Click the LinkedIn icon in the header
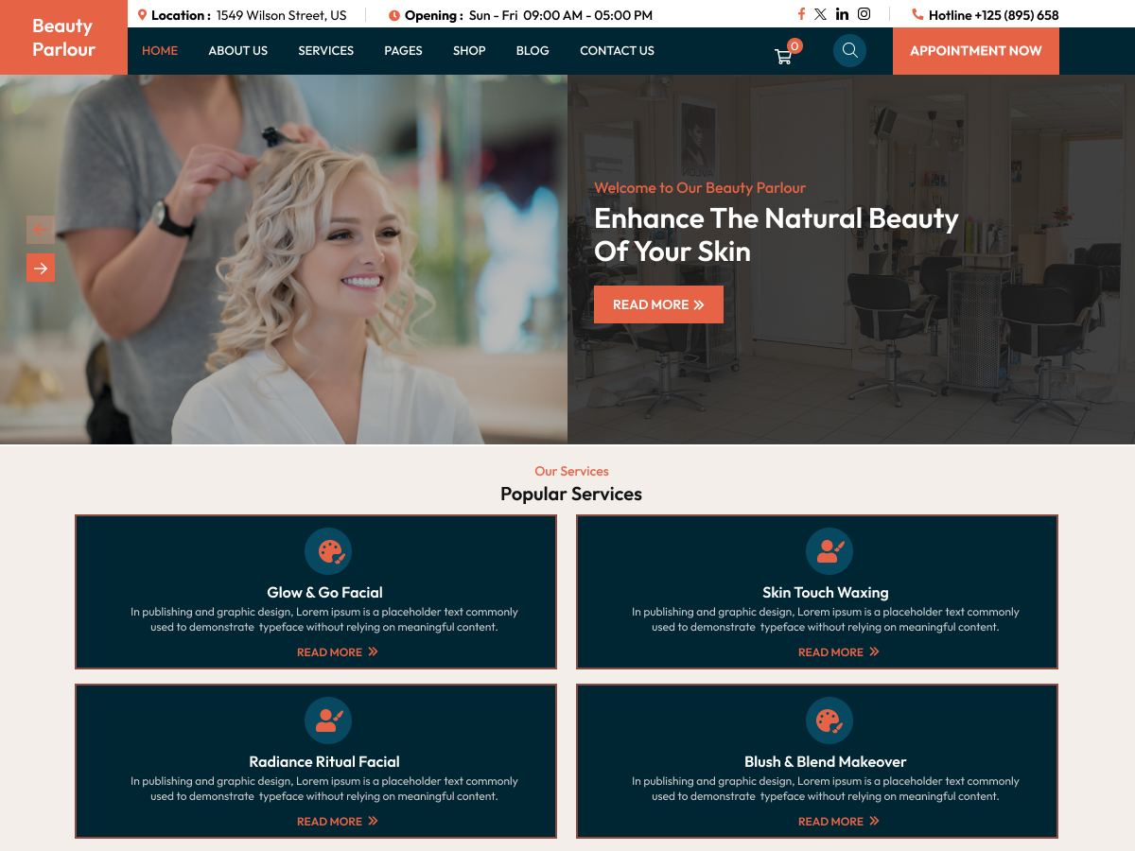 coord(842,13)
